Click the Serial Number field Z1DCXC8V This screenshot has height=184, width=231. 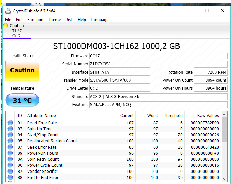click(120, 64)
